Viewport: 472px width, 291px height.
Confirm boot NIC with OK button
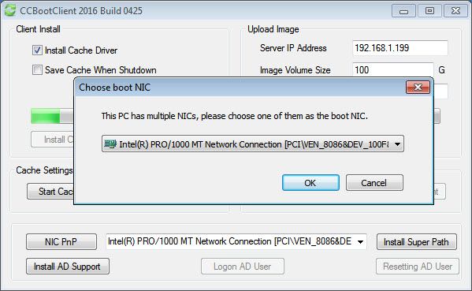pos(310,182)
